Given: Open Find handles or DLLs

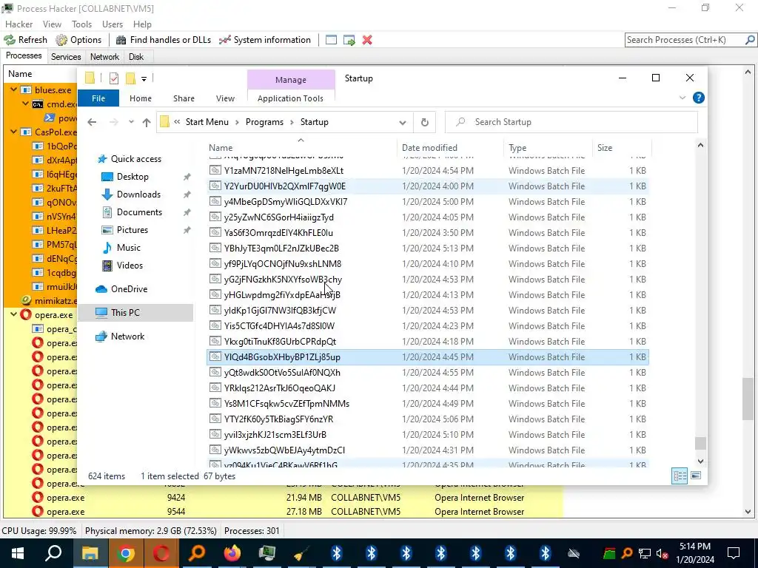Looking at the screenshot, I should (x=164, y=40).
